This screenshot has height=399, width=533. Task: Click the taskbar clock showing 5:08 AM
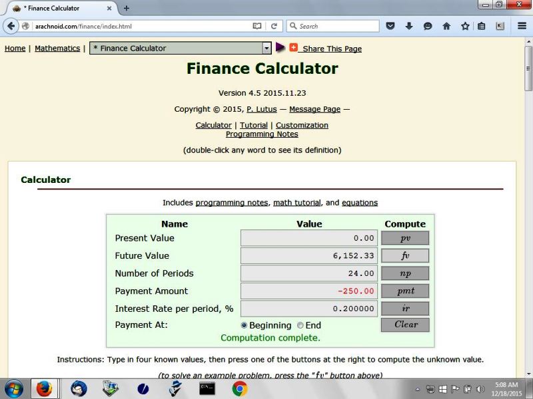[506, 389]
